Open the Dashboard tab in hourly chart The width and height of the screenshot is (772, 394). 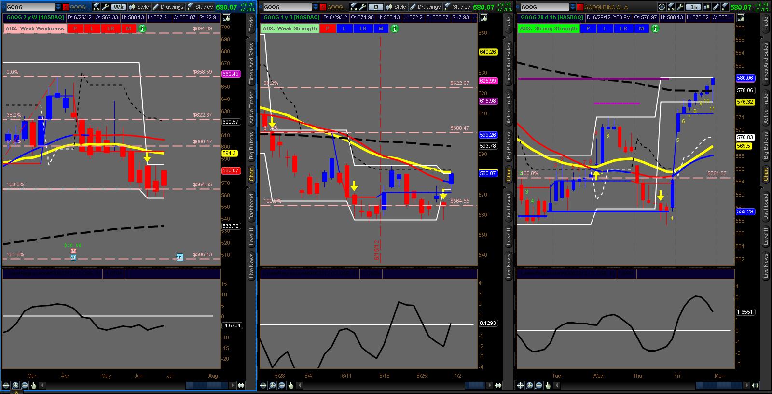[766, 207]
